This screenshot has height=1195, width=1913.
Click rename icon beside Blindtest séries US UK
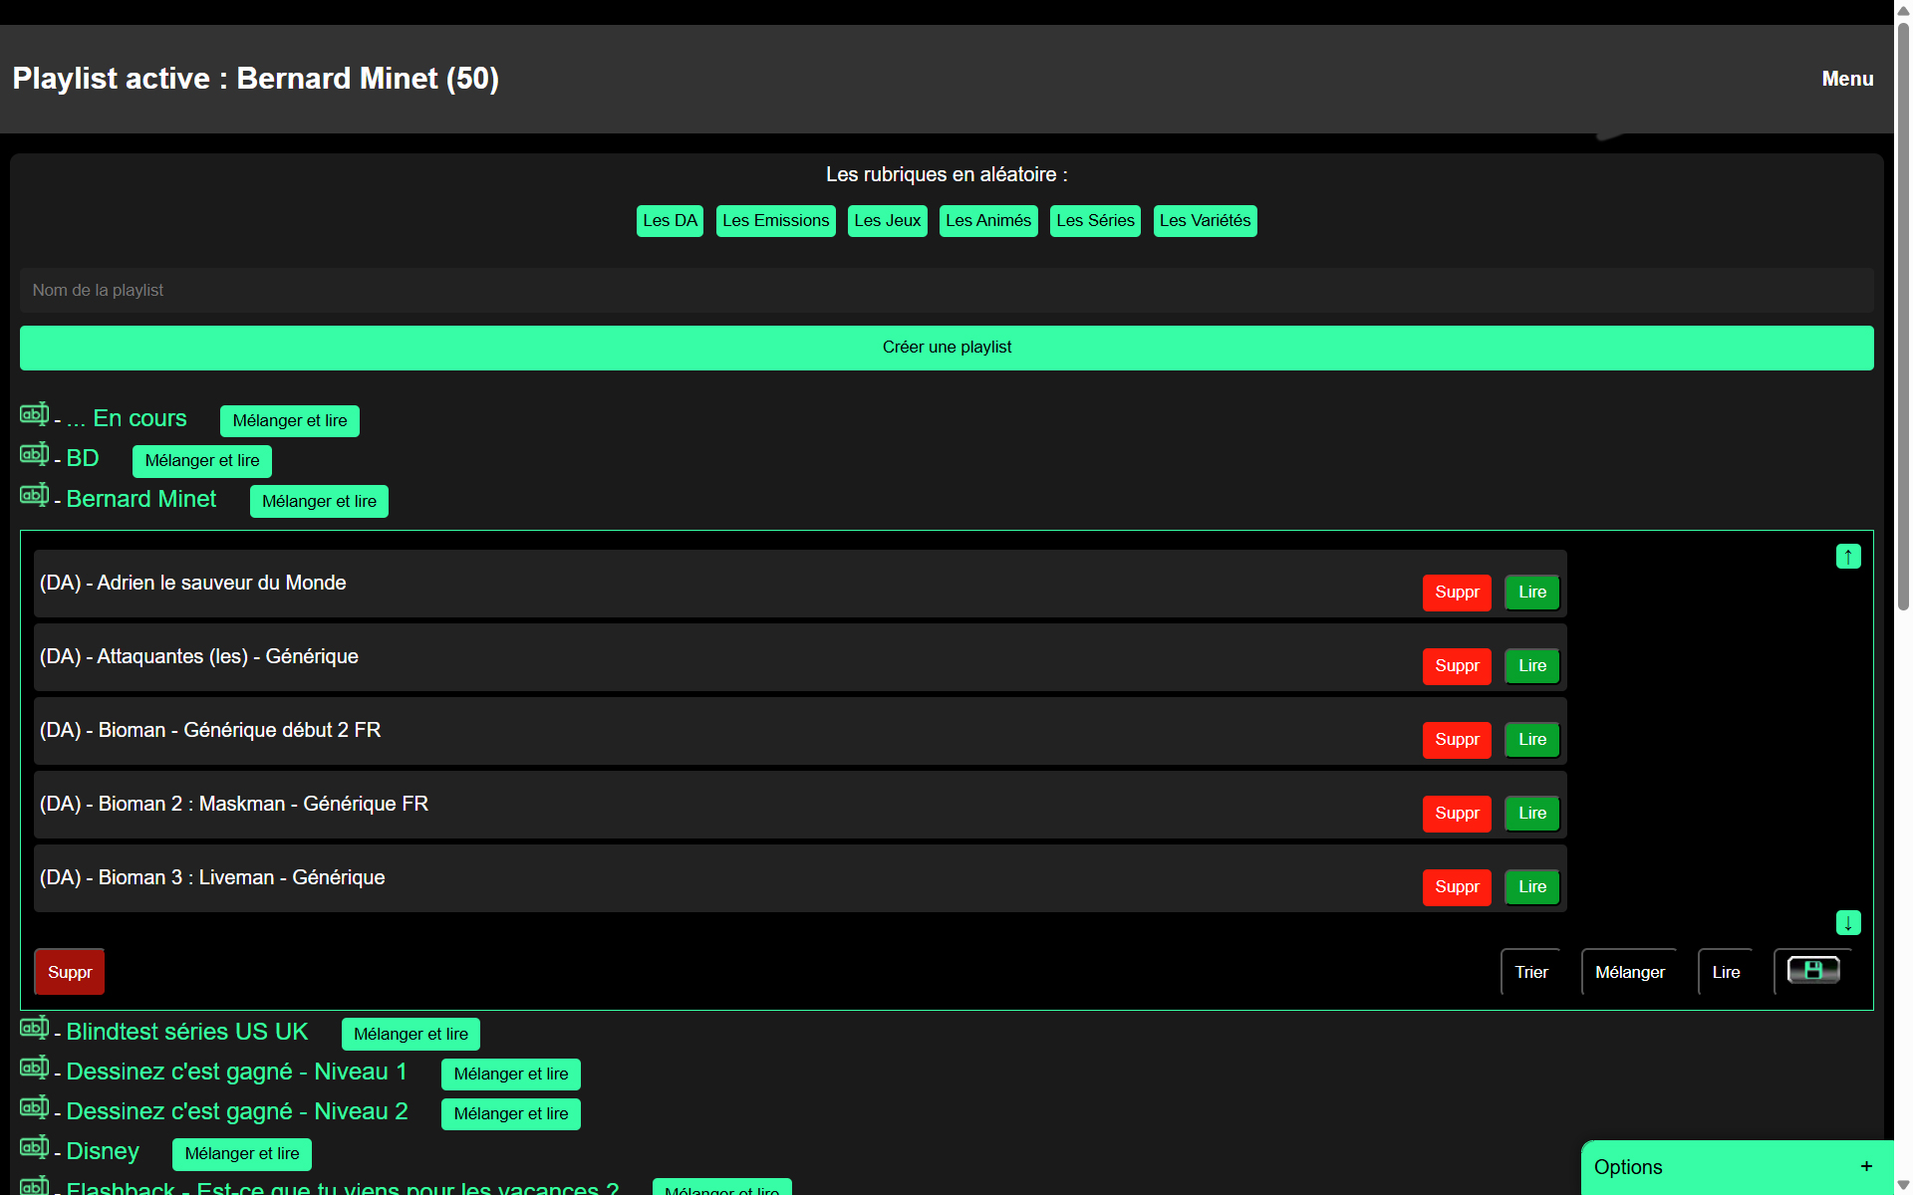(x=34, y=1028)
